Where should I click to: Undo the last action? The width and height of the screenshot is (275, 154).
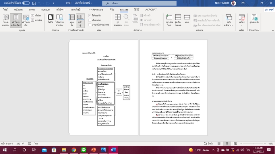(x=40, y=3)
